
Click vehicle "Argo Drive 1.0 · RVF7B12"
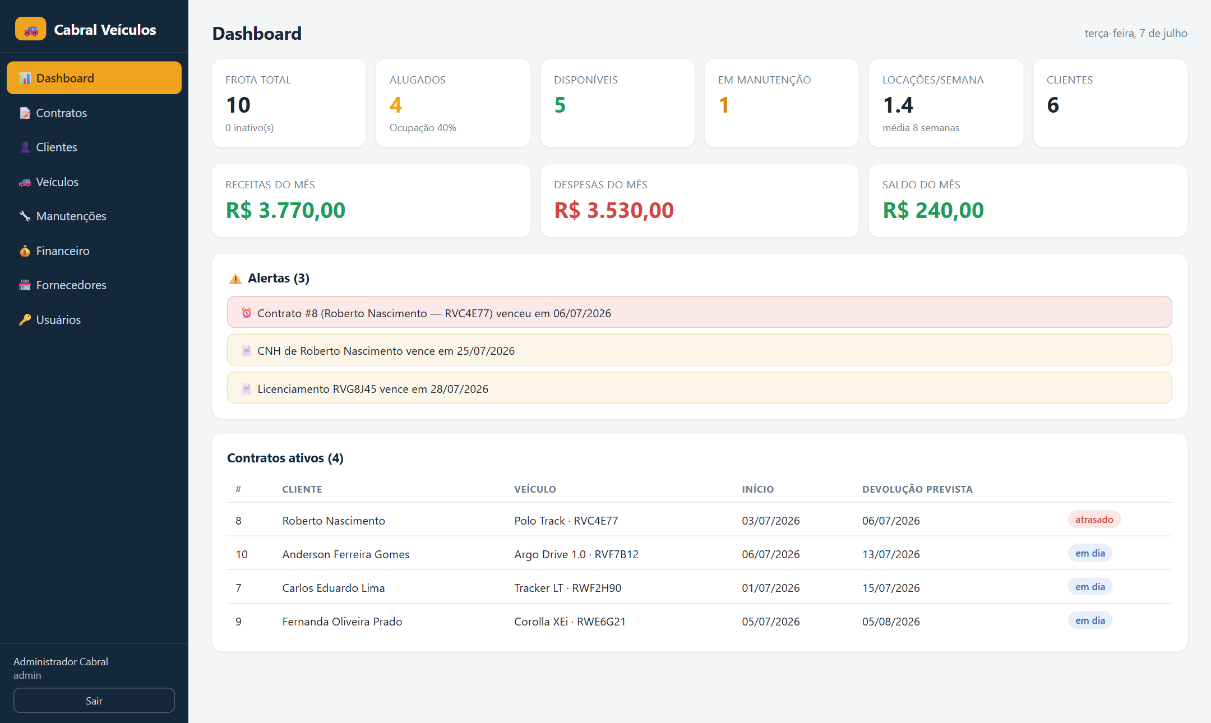(576, 554)
